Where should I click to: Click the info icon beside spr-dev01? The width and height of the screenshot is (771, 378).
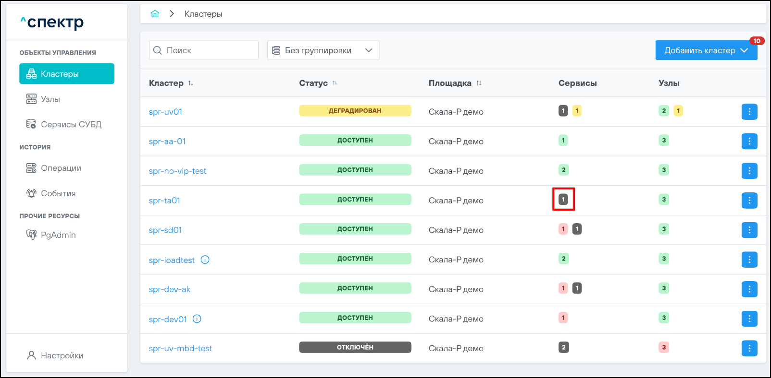(197, 319)
